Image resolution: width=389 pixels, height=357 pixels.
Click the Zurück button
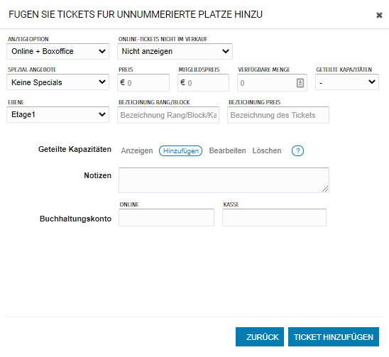260,336
